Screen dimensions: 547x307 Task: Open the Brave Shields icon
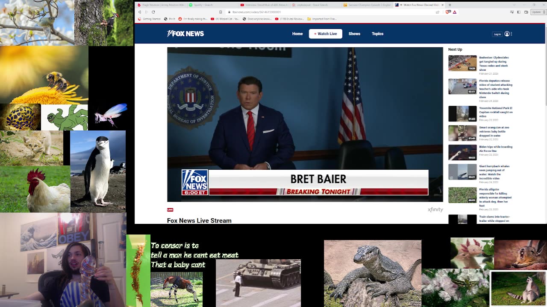pos(447,12)
